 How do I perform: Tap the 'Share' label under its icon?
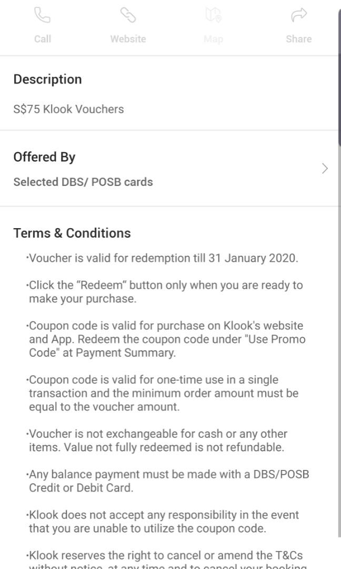coord(298,38)
